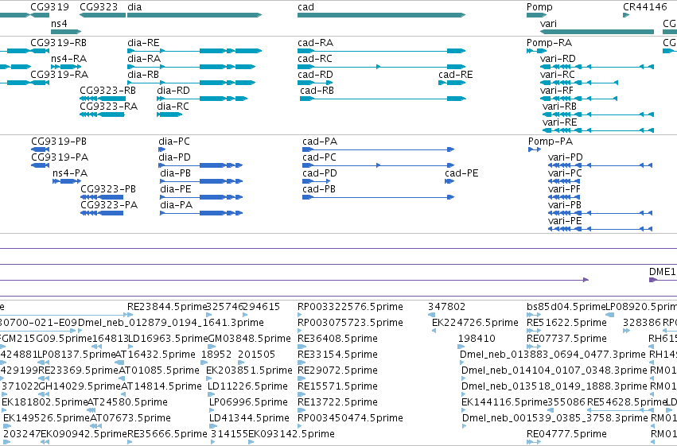Select EST RP003322576.5prime

(x=350, y=307)
